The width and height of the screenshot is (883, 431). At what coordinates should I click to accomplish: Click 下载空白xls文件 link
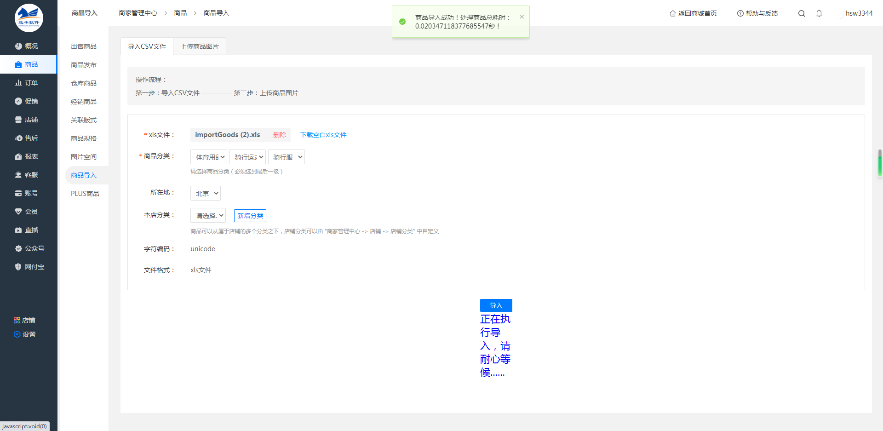click(x=323, y=135)
